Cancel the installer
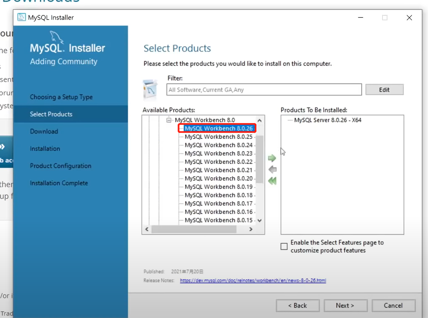The width and height of the screenshot is (428, 318). tap(394, 305)
